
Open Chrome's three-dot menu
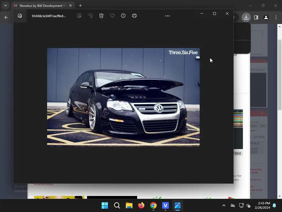coord(276,17)
